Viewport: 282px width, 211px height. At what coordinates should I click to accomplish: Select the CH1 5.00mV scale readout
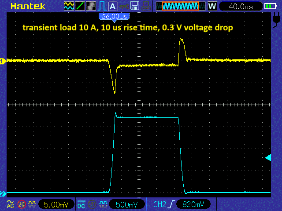pos(56,204)
